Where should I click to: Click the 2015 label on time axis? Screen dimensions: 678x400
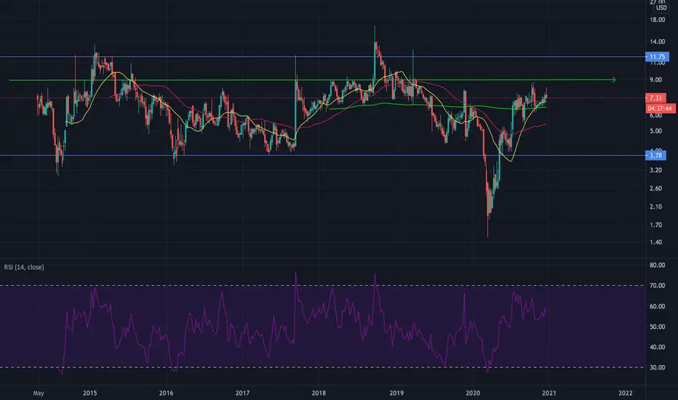pos(90,393)
